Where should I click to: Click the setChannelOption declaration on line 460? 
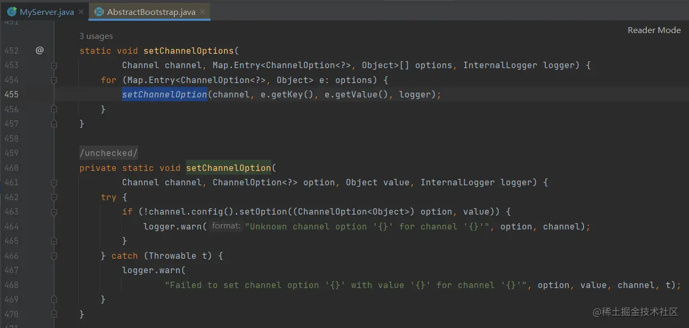tap(229, 168)
